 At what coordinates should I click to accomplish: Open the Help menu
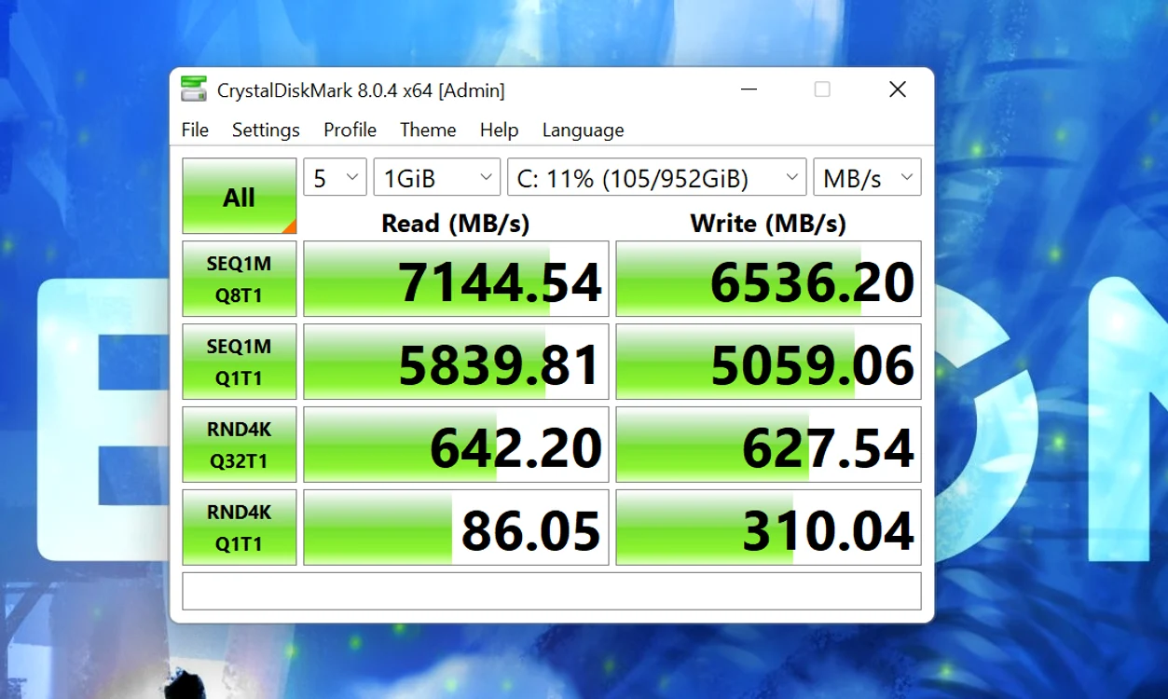499,130
